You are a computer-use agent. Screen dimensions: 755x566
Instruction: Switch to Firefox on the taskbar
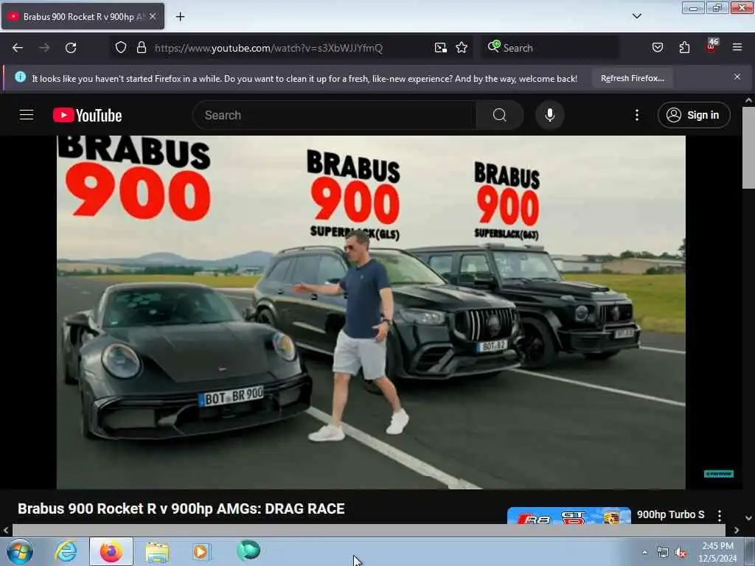[111, 551]
